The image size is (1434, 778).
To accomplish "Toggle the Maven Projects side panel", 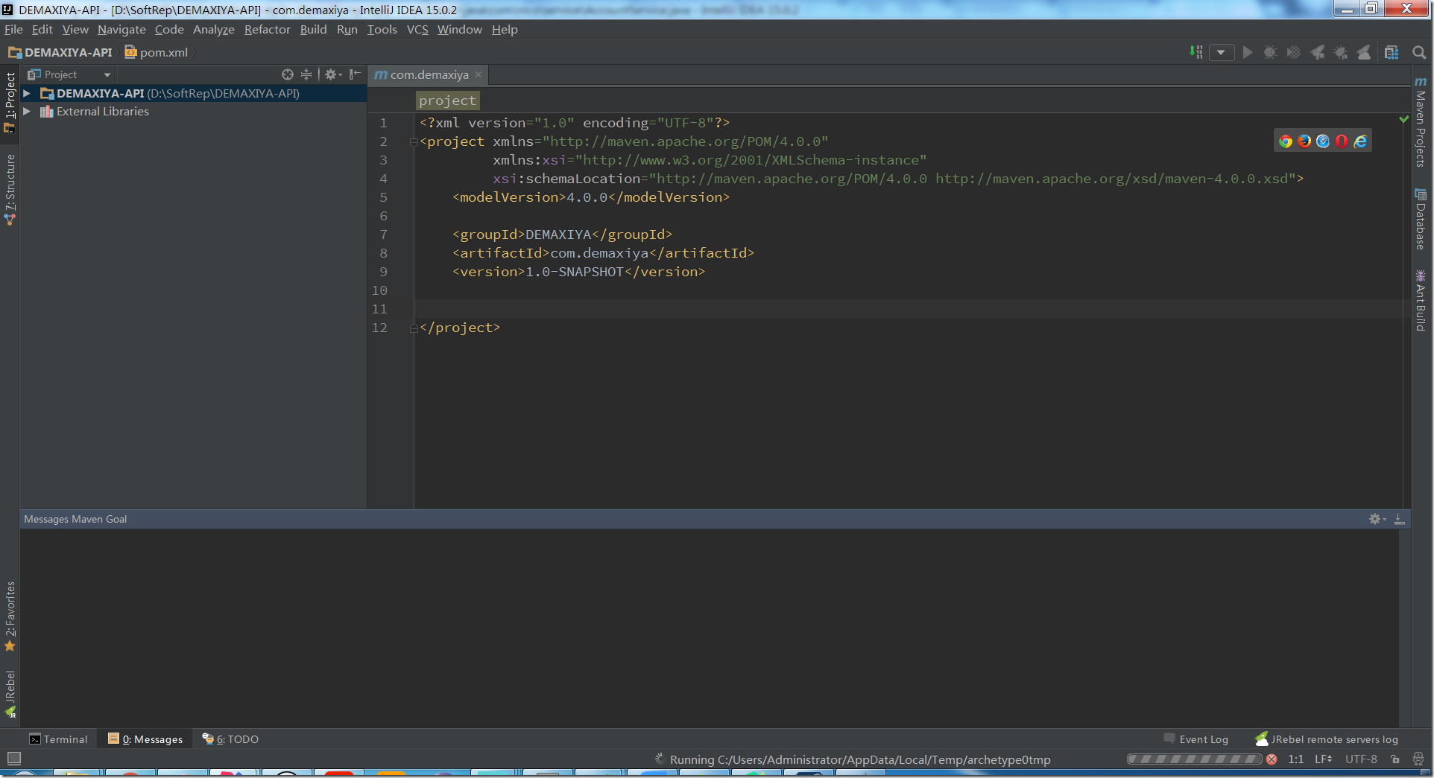I will [x=1421, y=122].
